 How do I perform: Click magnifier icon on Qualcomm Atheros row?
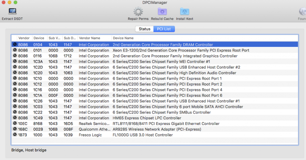tap(14, 130)
